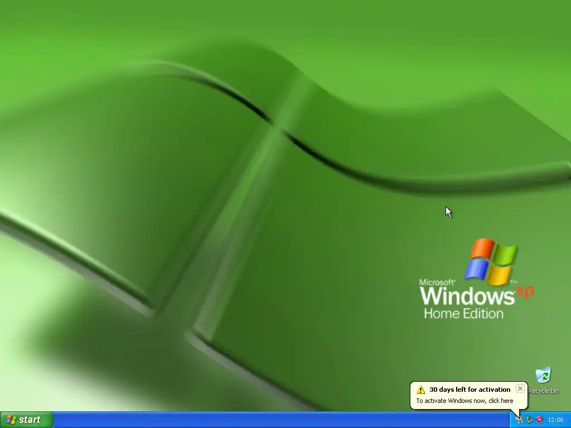
Task: Click the Safely Remove Hardware tray icon
Action: click(529, 420)
